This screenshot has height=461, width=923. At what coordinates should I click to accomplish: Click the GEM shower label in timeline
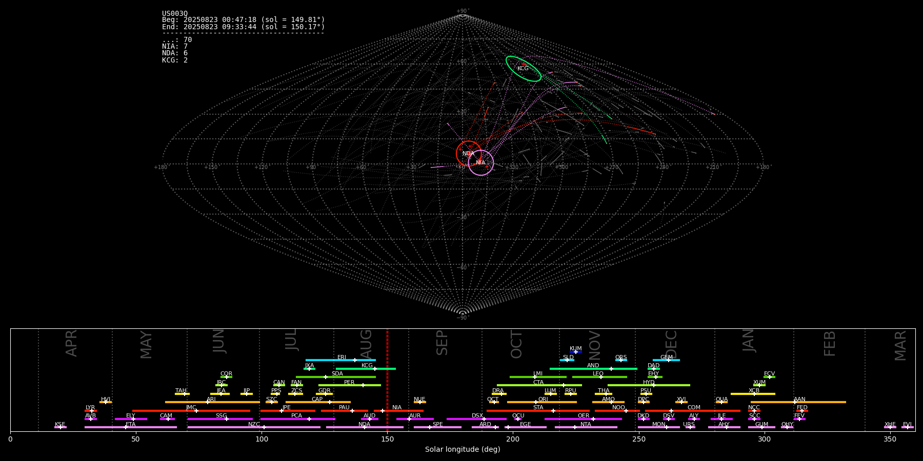pos(667,358)
